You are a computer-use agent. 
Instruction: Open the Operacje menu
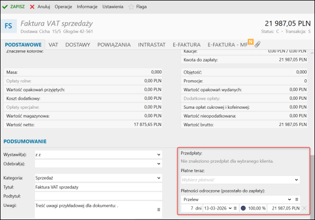tap(64, 7)
